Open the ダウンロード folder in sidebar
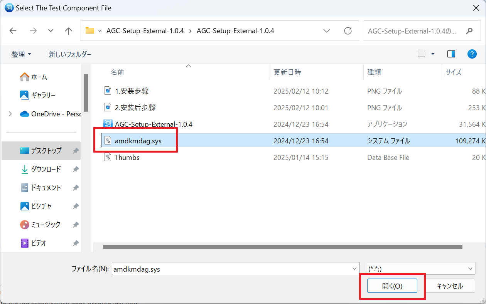The width and height of the screenshot is (486, 304). coord(46,169)
